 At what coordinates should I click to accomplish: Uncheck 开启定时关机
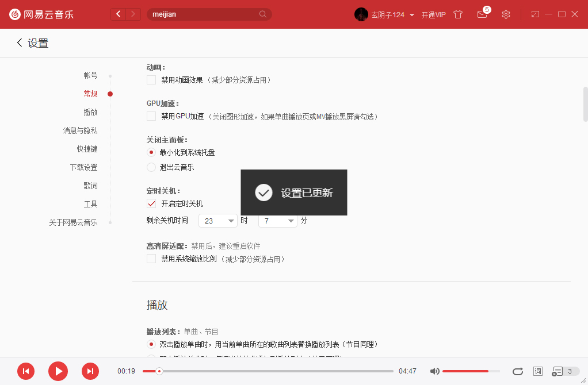151,203
